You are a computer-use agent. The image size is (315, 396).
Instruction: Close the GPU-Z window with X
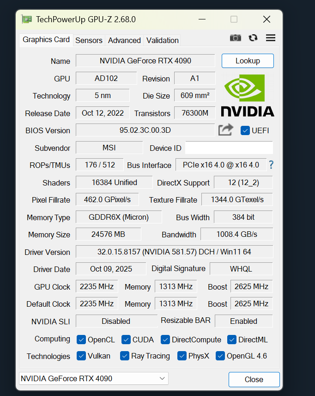click(267, 19)
